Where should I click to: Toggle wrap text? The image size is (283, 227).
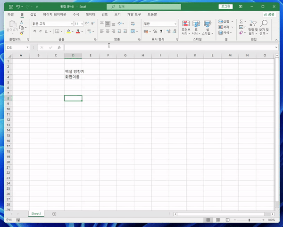pyautogui.click(x=133, y=23)
